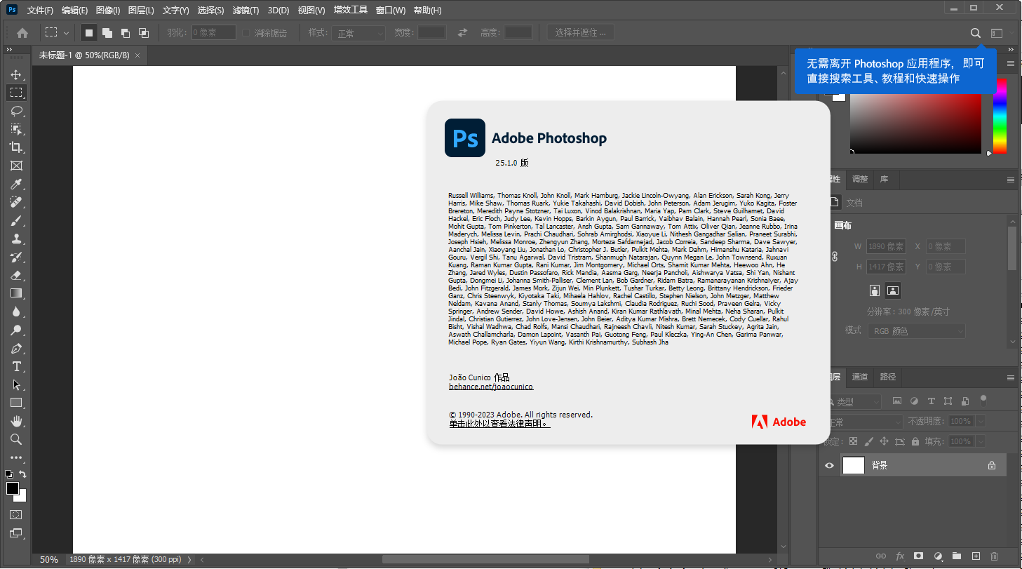The height and width of the screenshot is (569, 1022).
Task: Toggle Quick Mask mode
Action: click(x=16, y=514)
